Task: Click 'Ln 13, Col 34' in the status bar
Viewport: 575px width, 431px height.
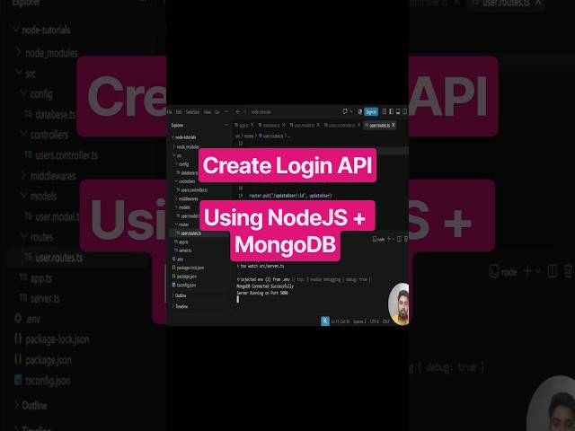Action: 341,321
